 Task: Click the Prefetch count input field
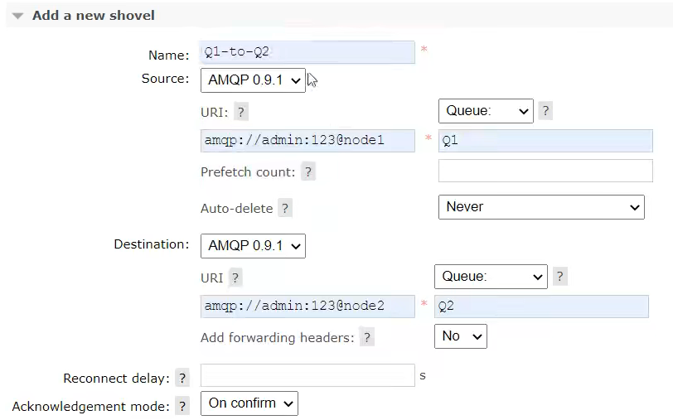click(545, 171)
